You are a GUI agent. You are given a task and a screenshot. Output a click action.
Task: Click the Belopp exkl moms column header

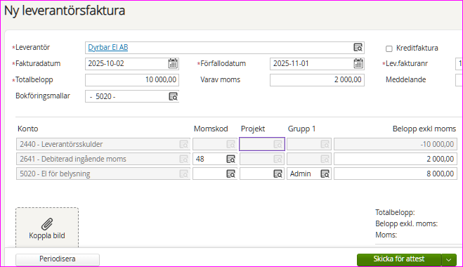coord(424,129)
